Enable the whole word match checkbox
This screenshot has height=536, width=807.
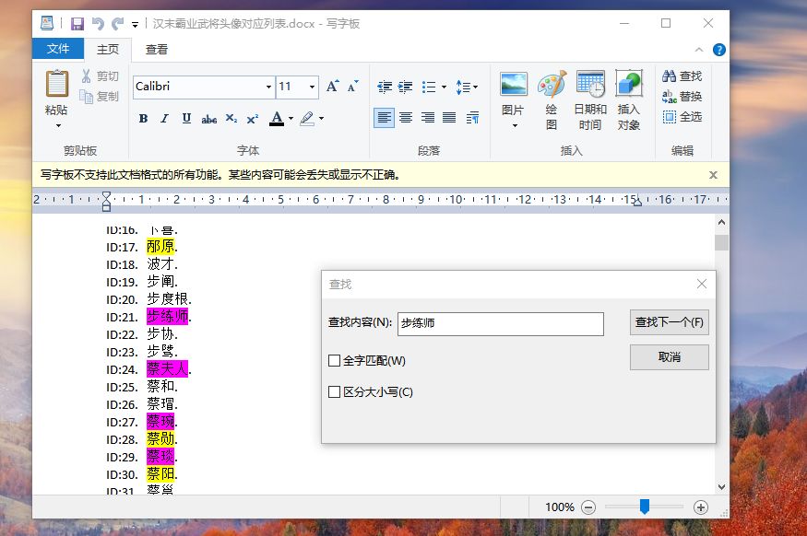click(x=335, y=361)
